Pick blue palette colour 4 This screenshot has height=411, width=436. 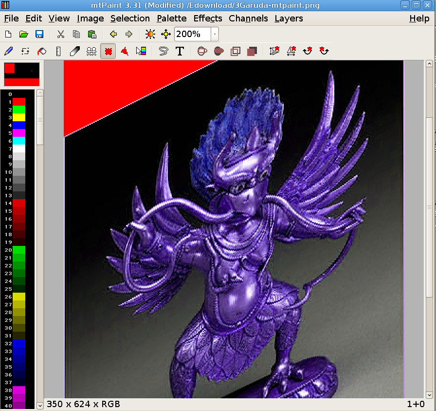pos(19,125)
